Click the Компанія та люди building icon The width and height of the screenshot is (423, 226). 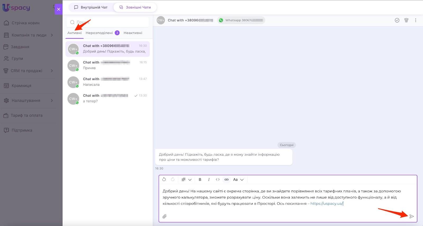click(6, 35)
